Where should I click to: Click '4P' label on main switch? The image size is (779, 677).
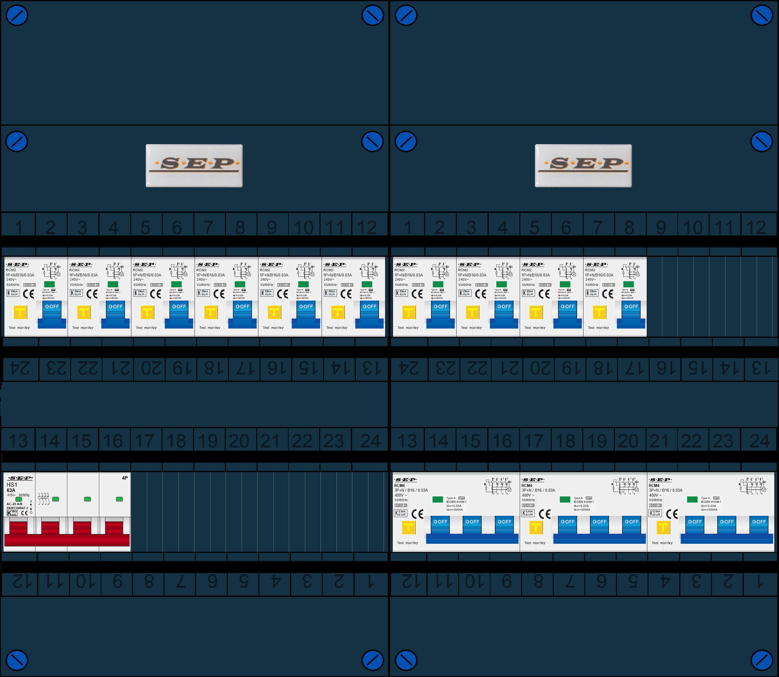[x=125, y=478]
